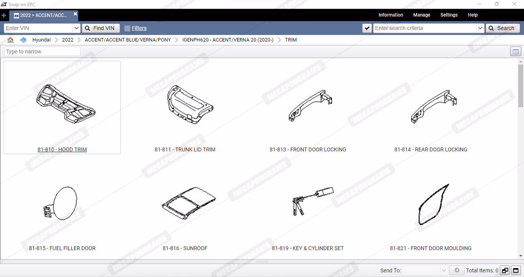The image size is (524, 277).
Task: Toggle the checkmark box beside search criteria
Action: (367, 28)
